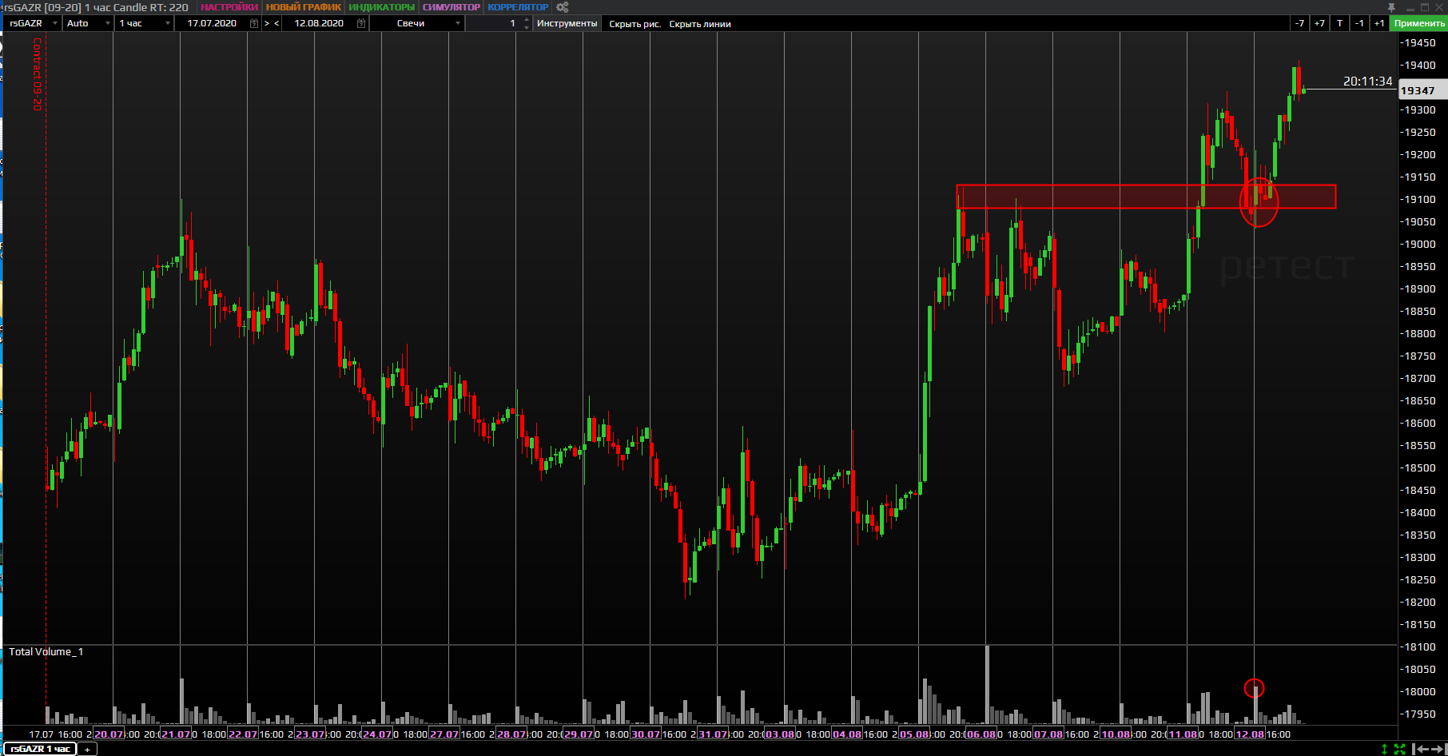
Task: Open the Свечи chart type dropdown
Action: pos(417,23)
